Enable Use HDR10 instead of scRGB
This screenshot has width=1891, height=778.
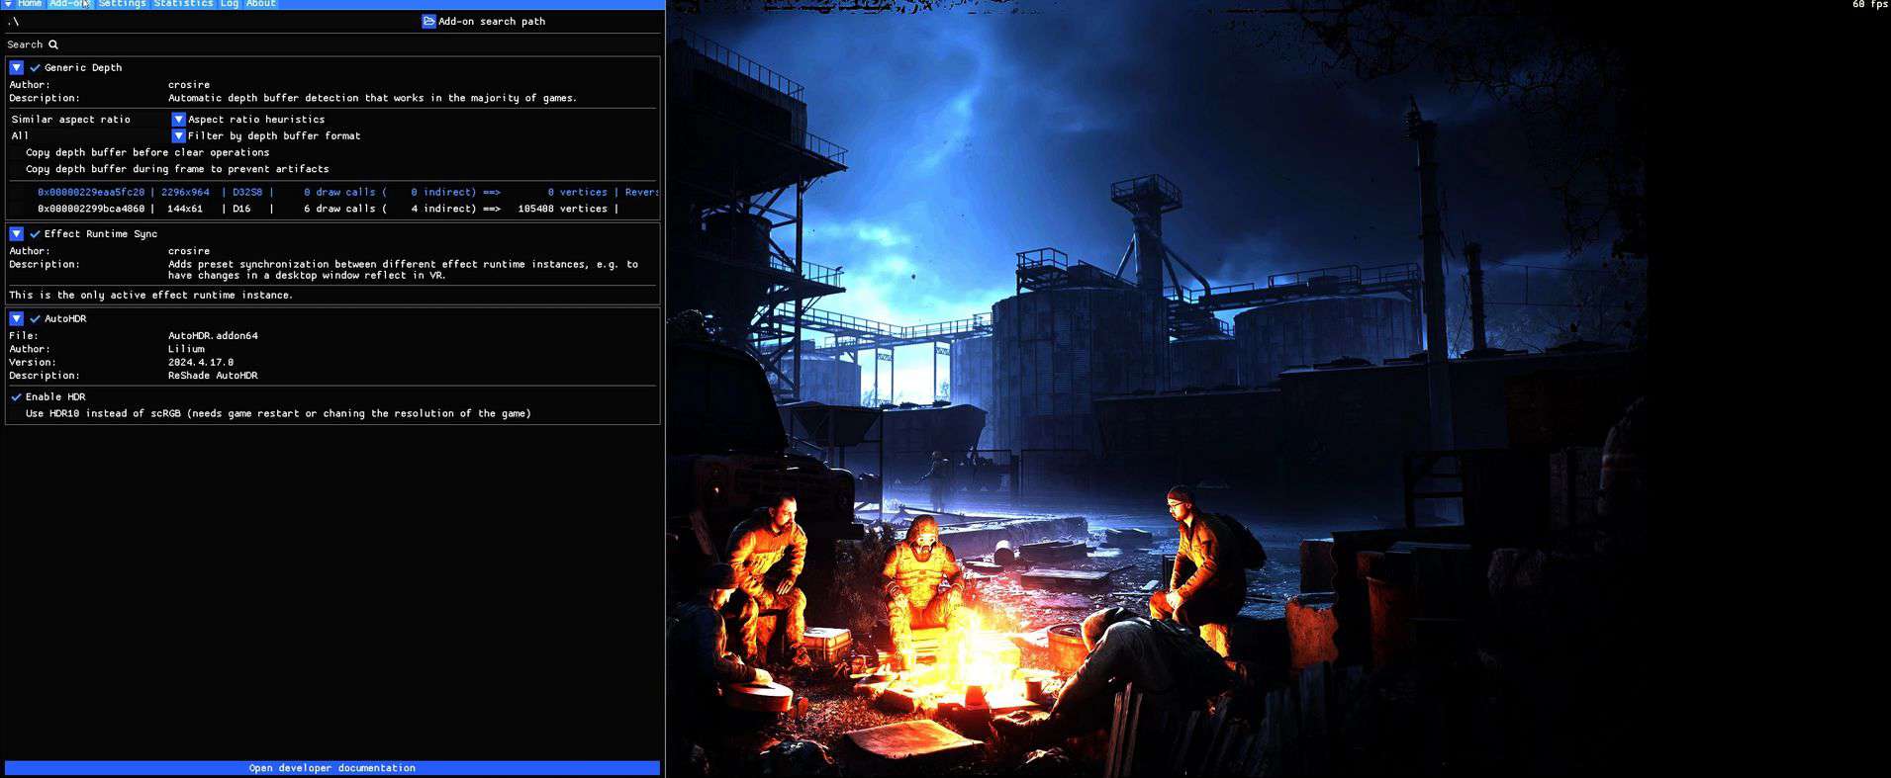[x=16, y=414]
